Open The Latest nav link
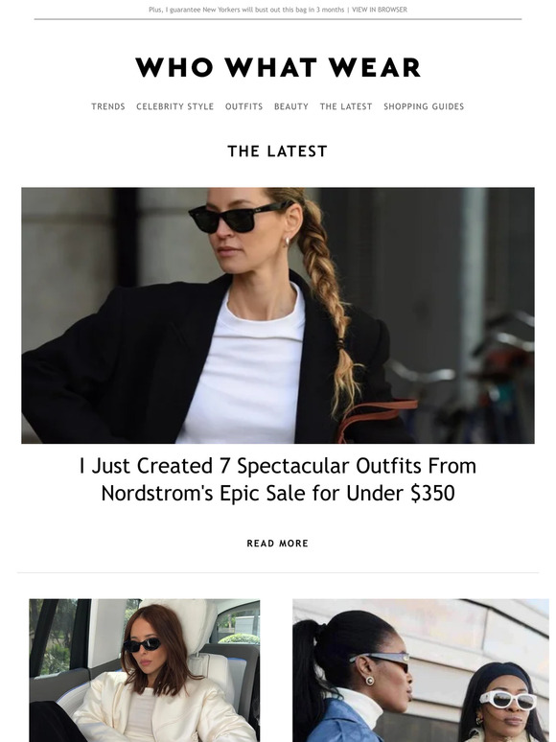The image size is (556, 742). point(346,106)
